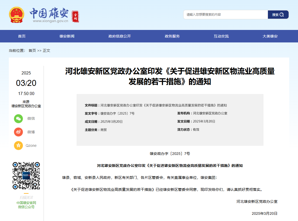Click the Weibo share icon

pos(18,132)
